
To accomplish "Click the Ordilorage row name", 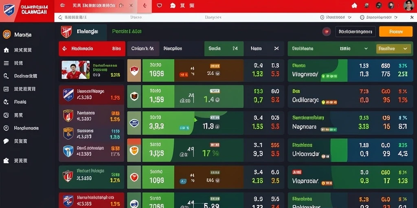I will (x=305, y=100).
